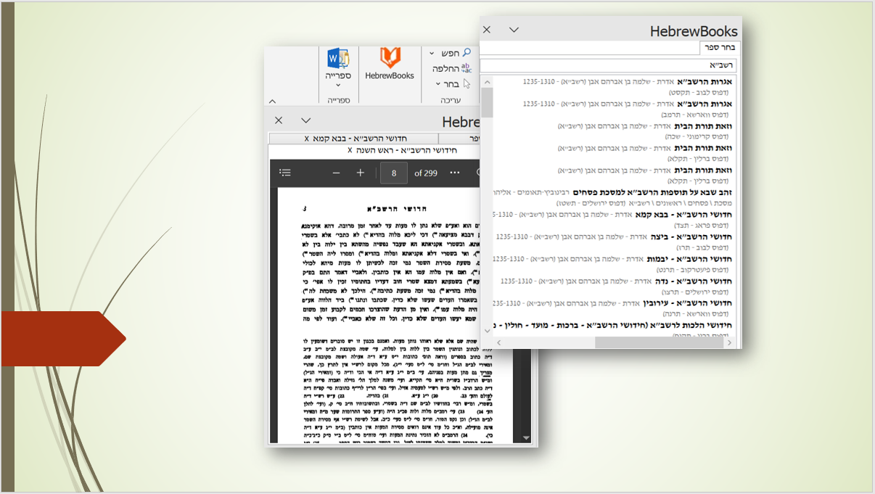Expand the ספרייה dropdown chevron

click(x=338, y=86)
